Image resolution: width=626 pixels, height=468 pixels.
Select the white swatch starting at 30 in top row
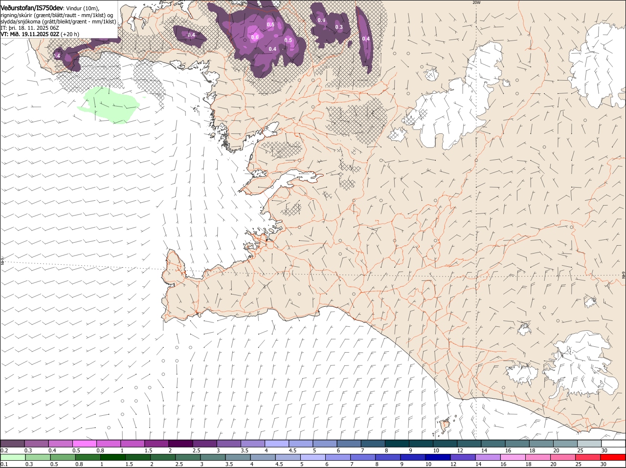coord(613,444)
